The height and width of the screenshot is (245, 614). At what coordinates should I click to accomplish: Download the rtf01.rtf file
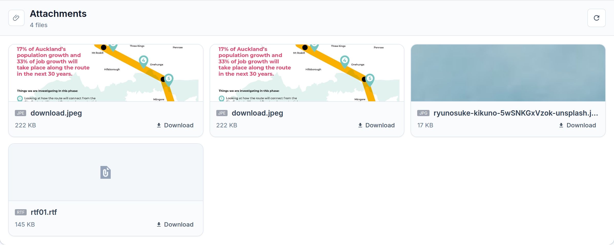[175, 224]
